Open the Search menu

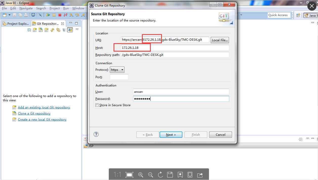click(41, 8)
